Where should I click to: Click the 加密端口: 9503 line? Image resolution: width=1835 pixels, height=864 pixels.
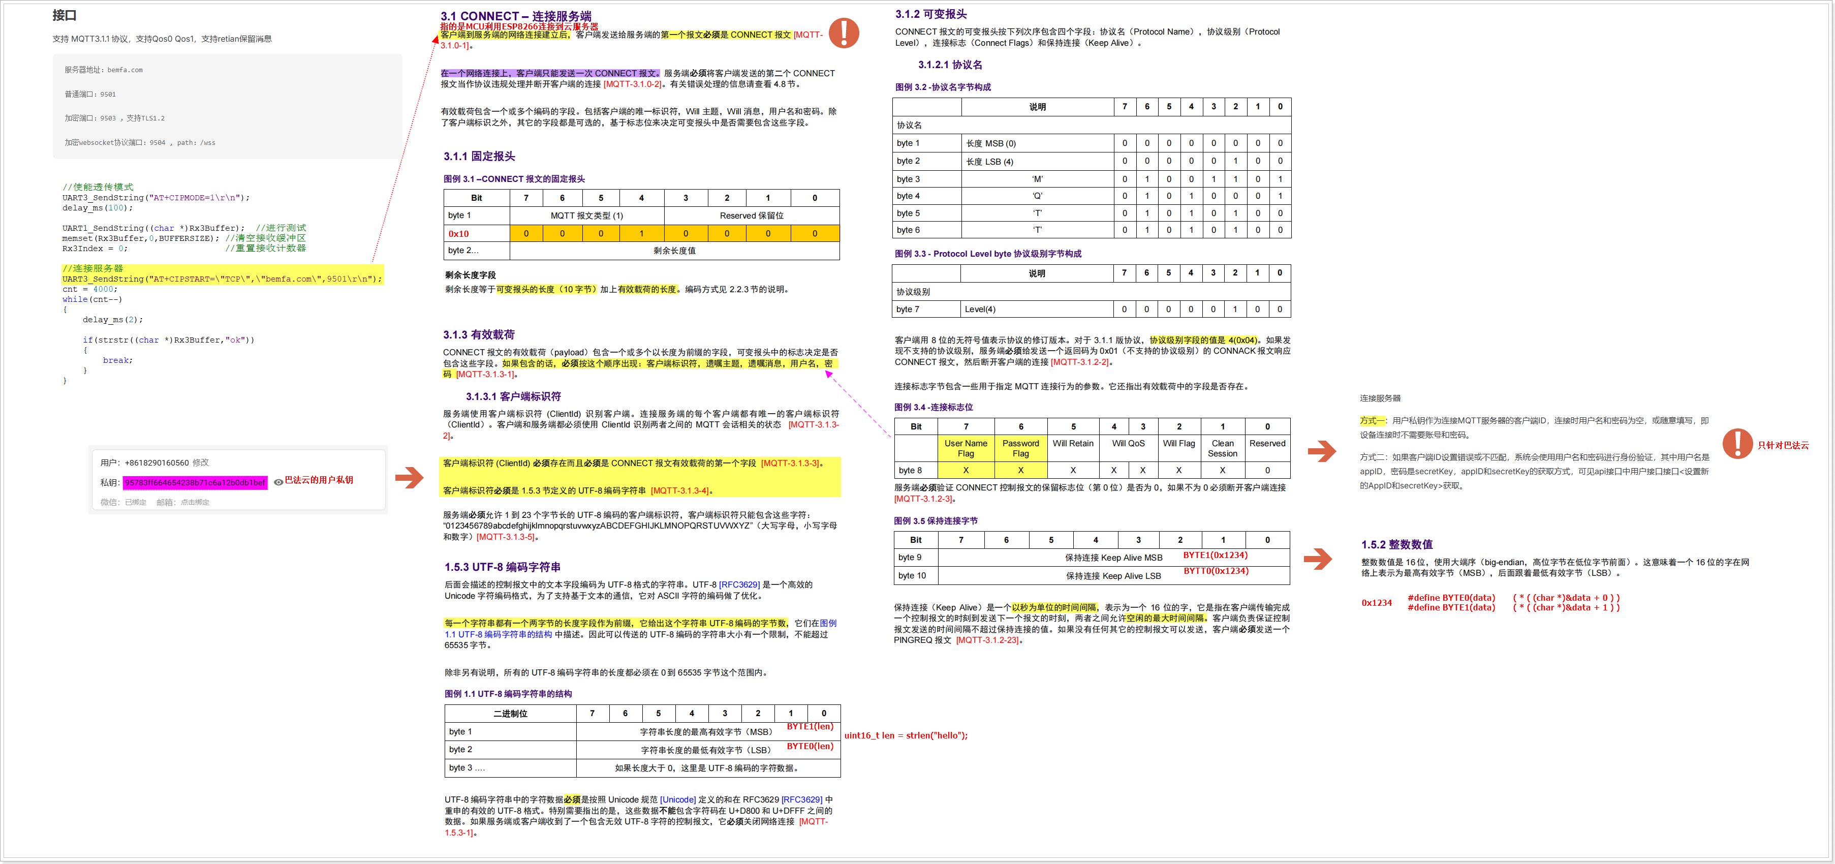115,118
